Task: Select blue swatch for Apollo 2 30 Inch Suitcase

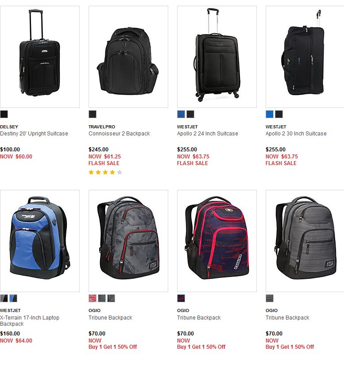Action: (x=270, y=114)
